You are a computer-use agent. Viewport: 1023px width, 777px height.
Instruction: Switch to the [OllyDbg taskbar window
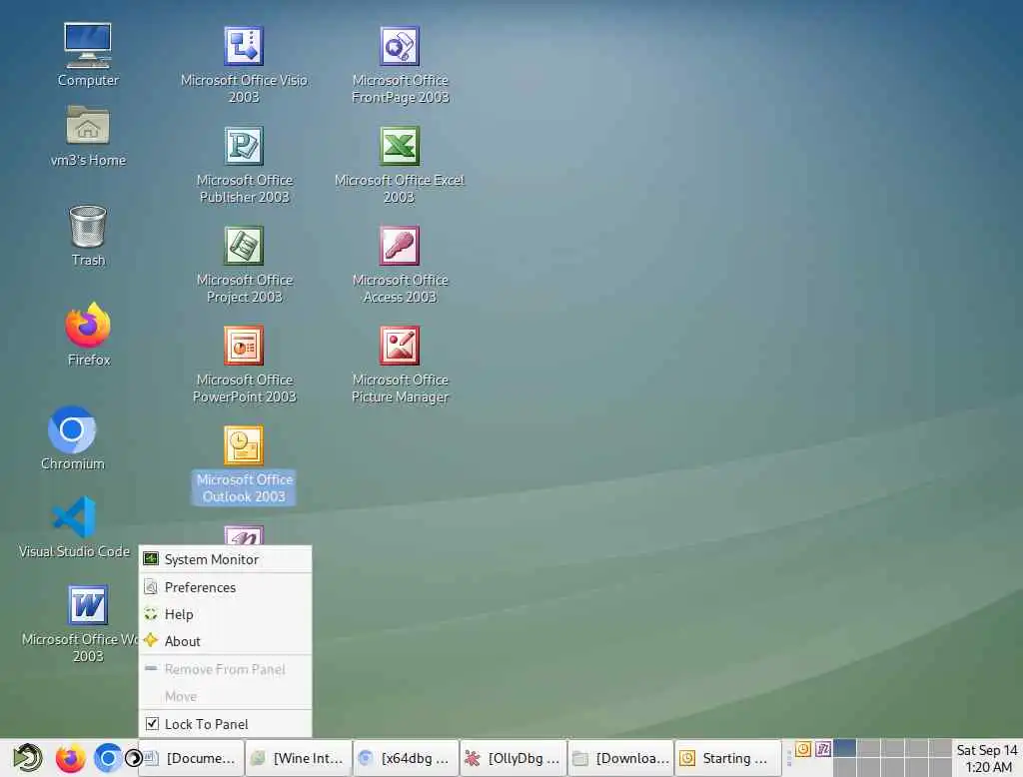(x=513, y=758)
